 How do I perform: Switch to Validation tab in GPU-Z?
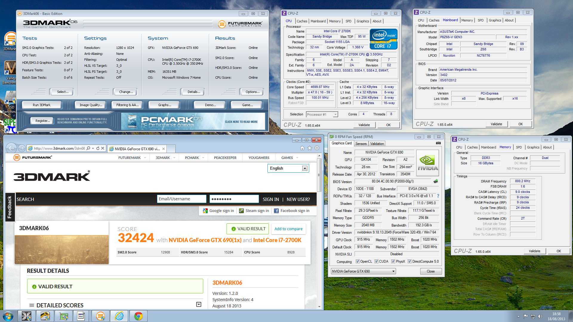[377, 144]
